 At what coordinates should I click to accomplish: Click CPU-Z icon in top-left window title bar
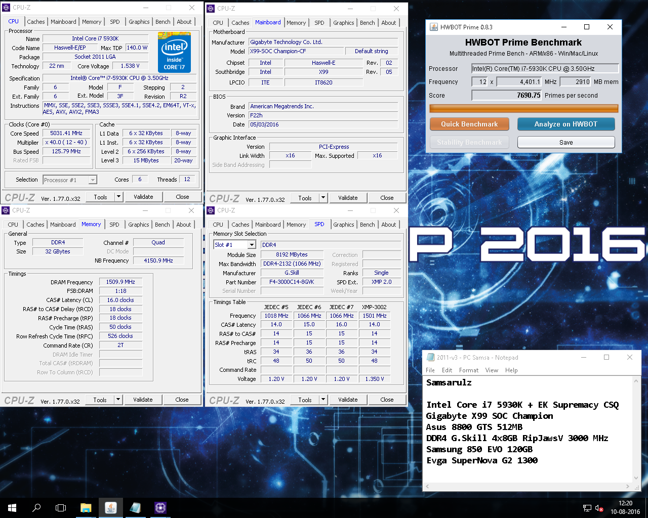pos(6,8)
